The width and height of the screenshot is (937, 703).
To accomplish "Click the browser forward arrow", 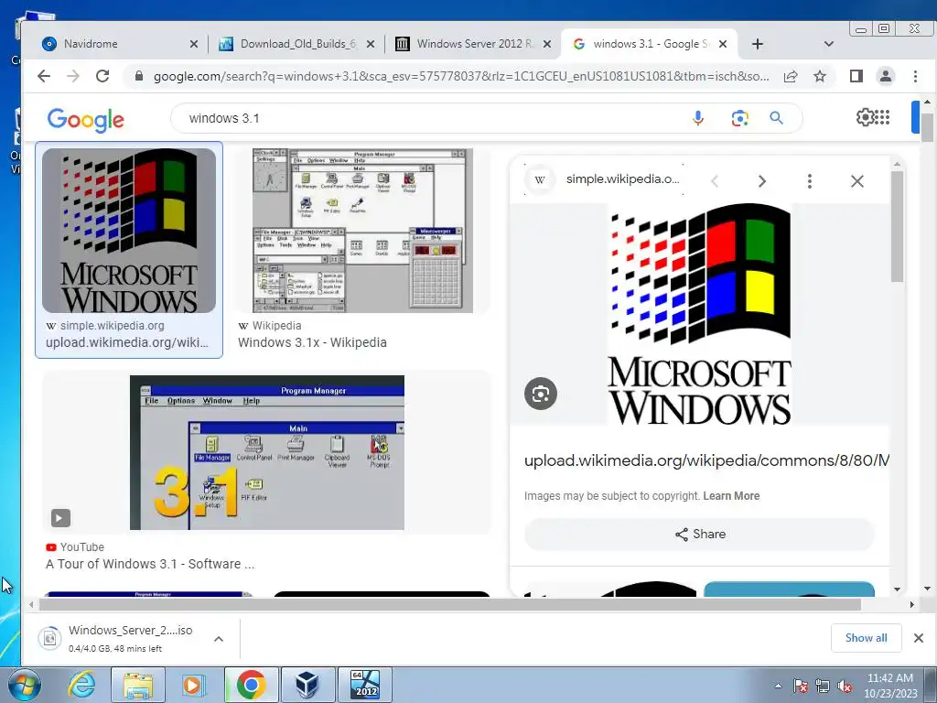I will click(73, 76).
